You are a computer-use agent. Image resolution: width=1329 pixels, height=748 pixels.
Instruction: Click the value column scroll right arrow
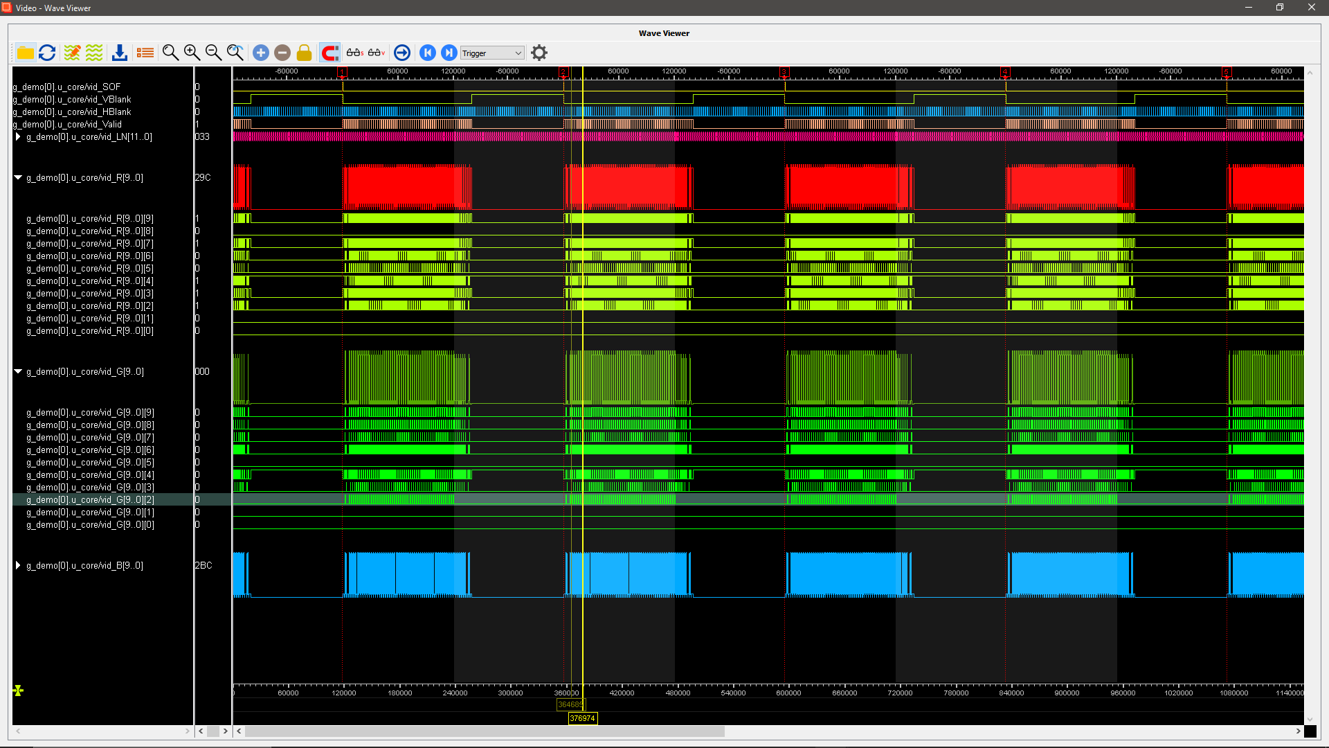tap(225, 731)
